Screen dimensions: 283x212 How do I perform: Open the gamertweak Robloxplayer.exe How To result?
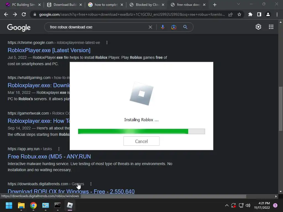coord(39,121)
